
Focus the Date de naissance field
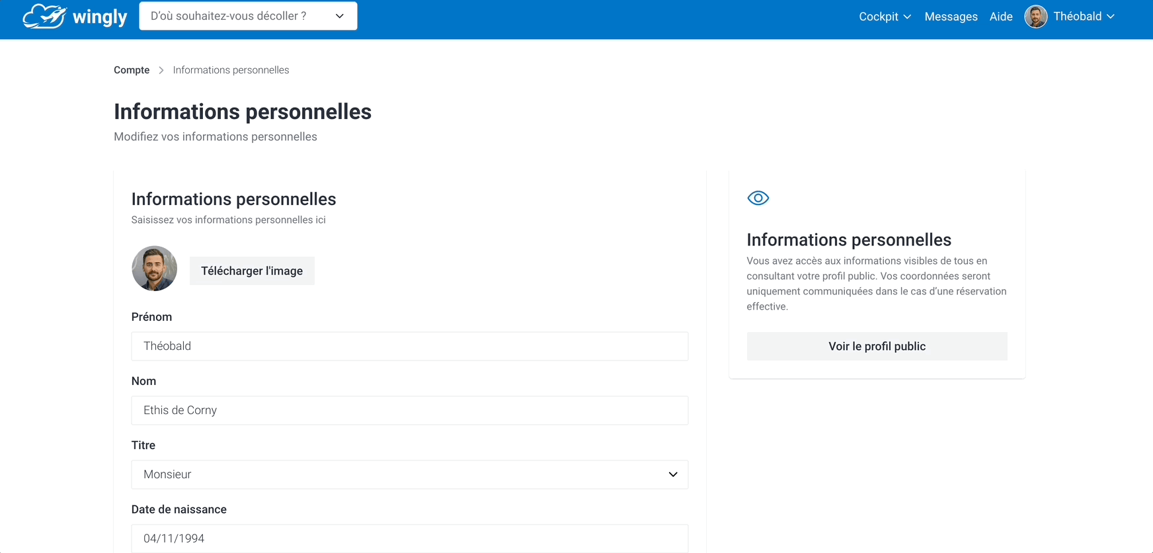click(410, 538)
